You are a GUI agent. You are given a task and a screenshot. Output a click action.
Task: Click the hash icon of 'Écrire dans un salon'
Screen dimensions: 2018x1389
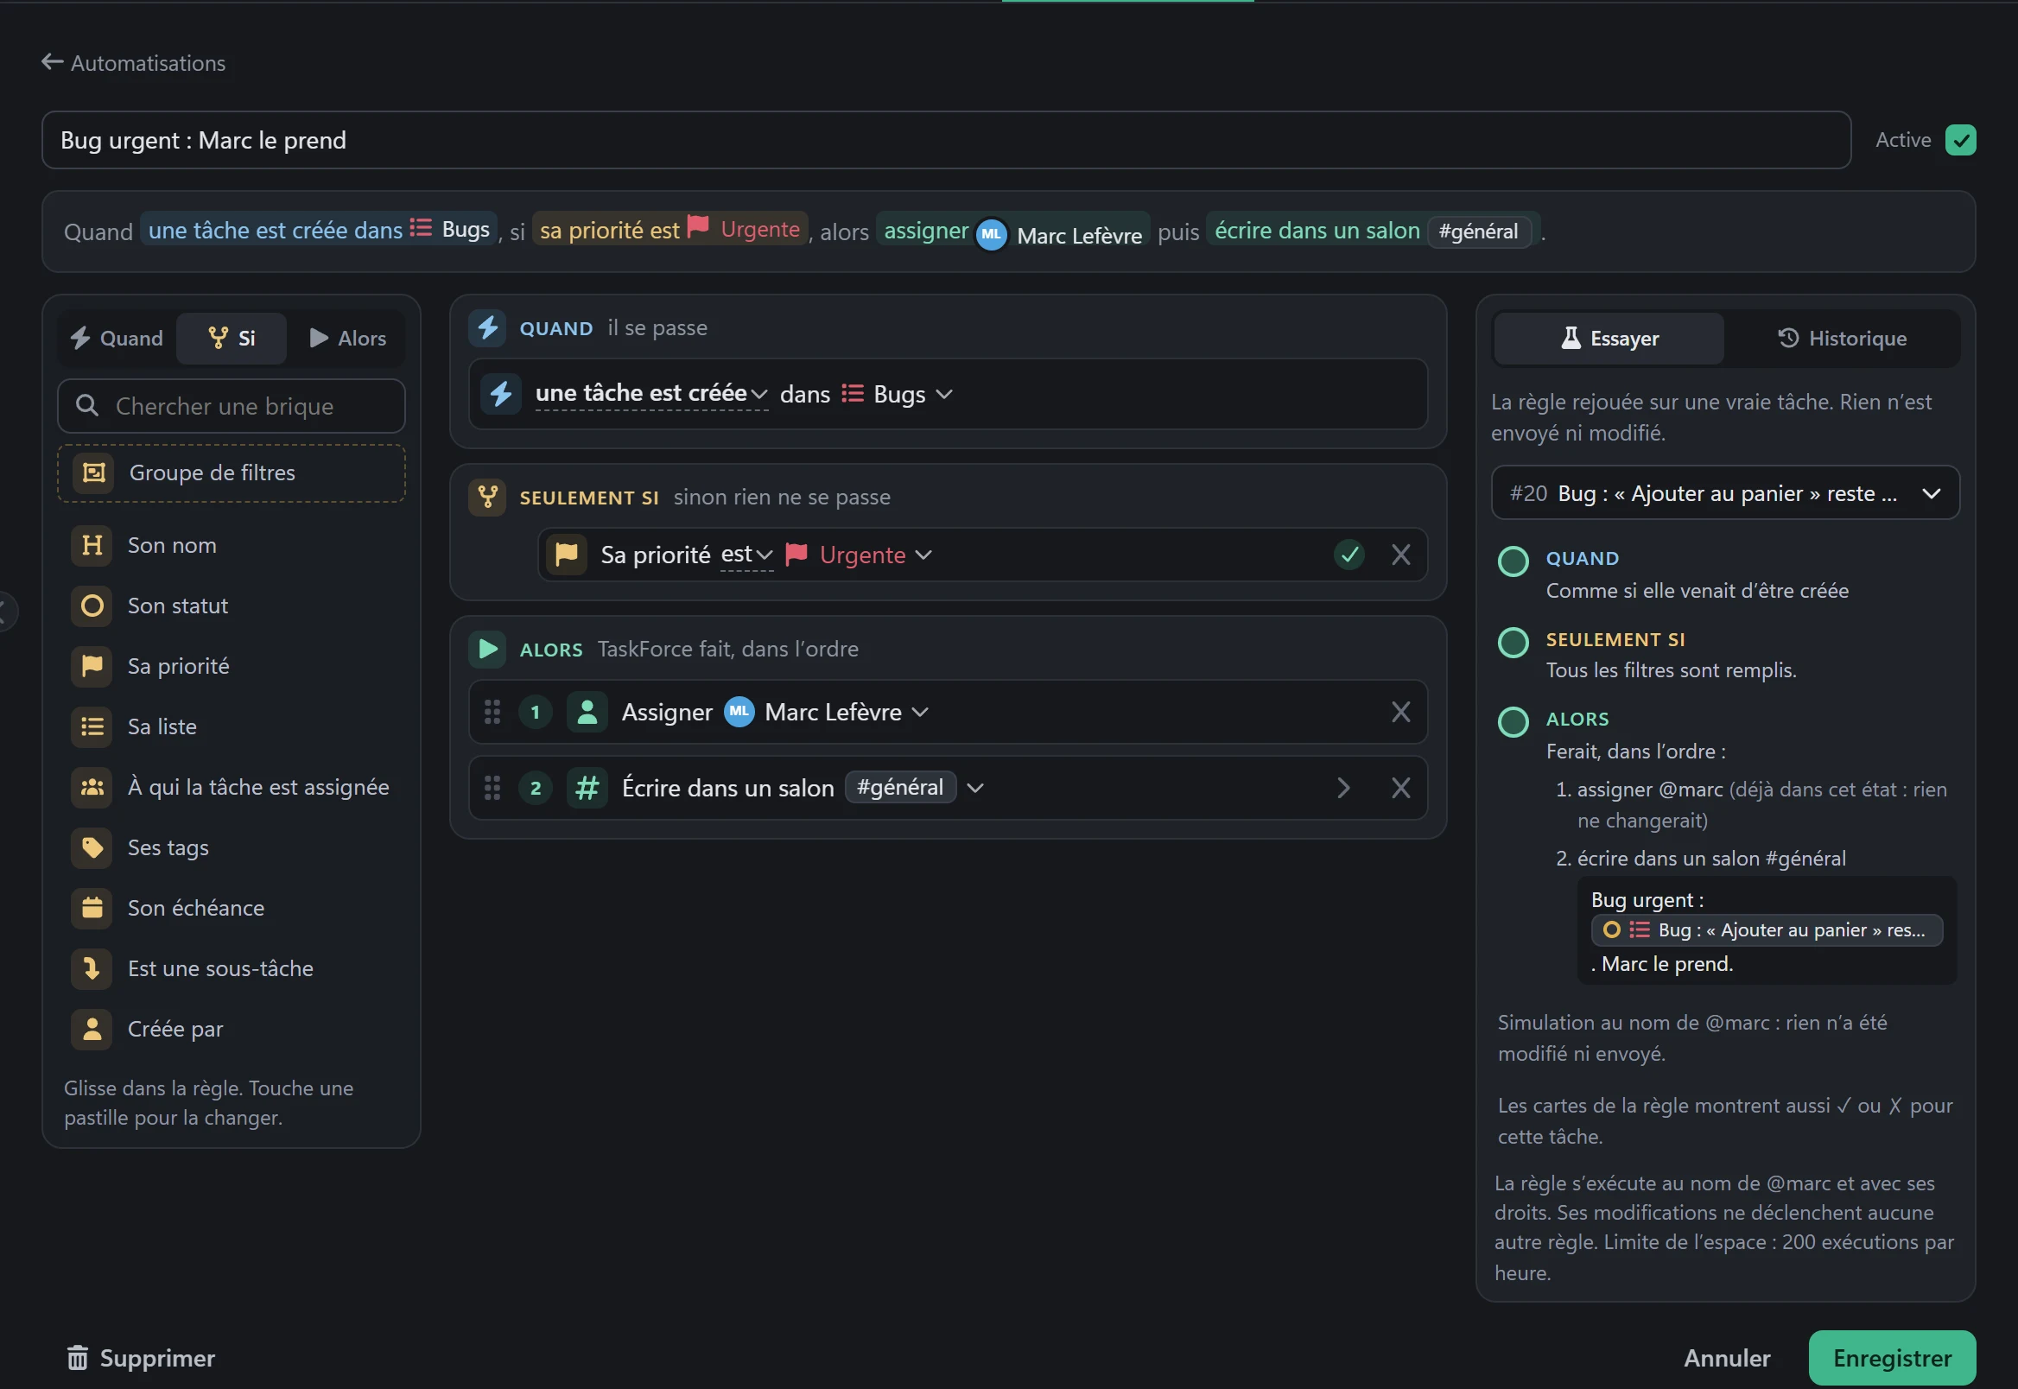tap(587, 789)
